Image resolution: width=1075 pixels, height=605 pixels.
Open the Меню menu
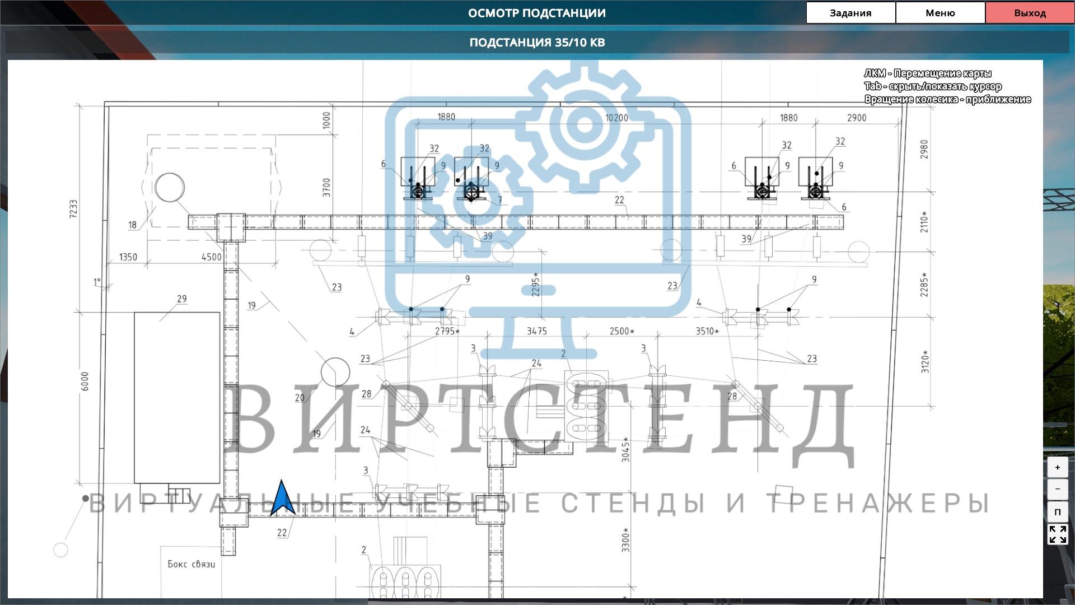[x=940, y=13]
